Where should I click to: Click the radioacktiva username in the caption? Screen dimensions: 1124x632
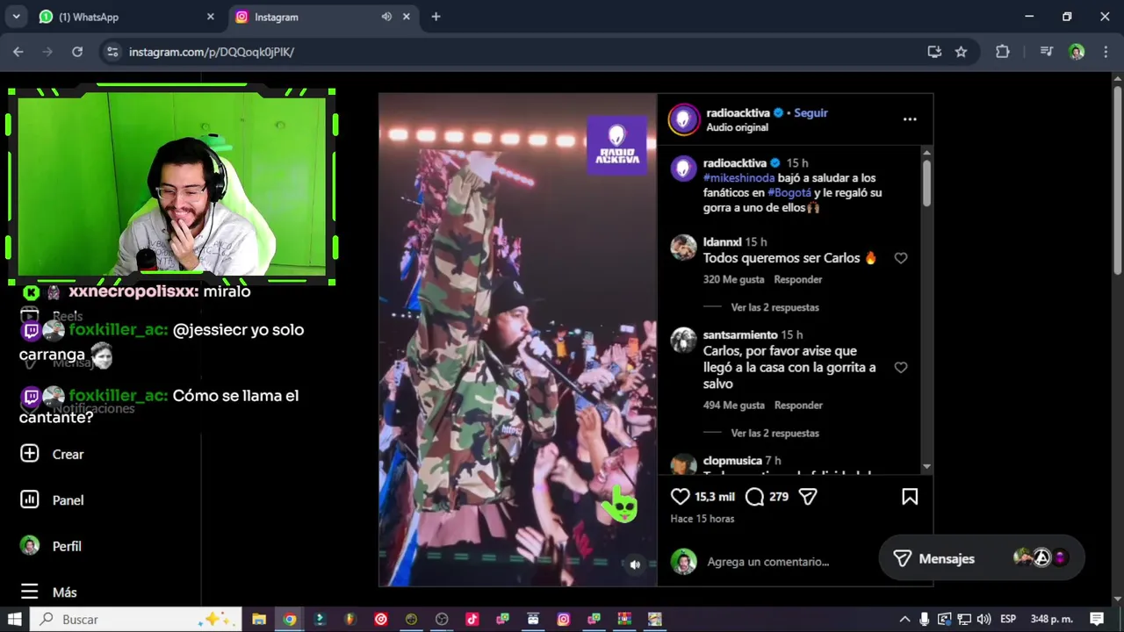[x=734, y=163]
